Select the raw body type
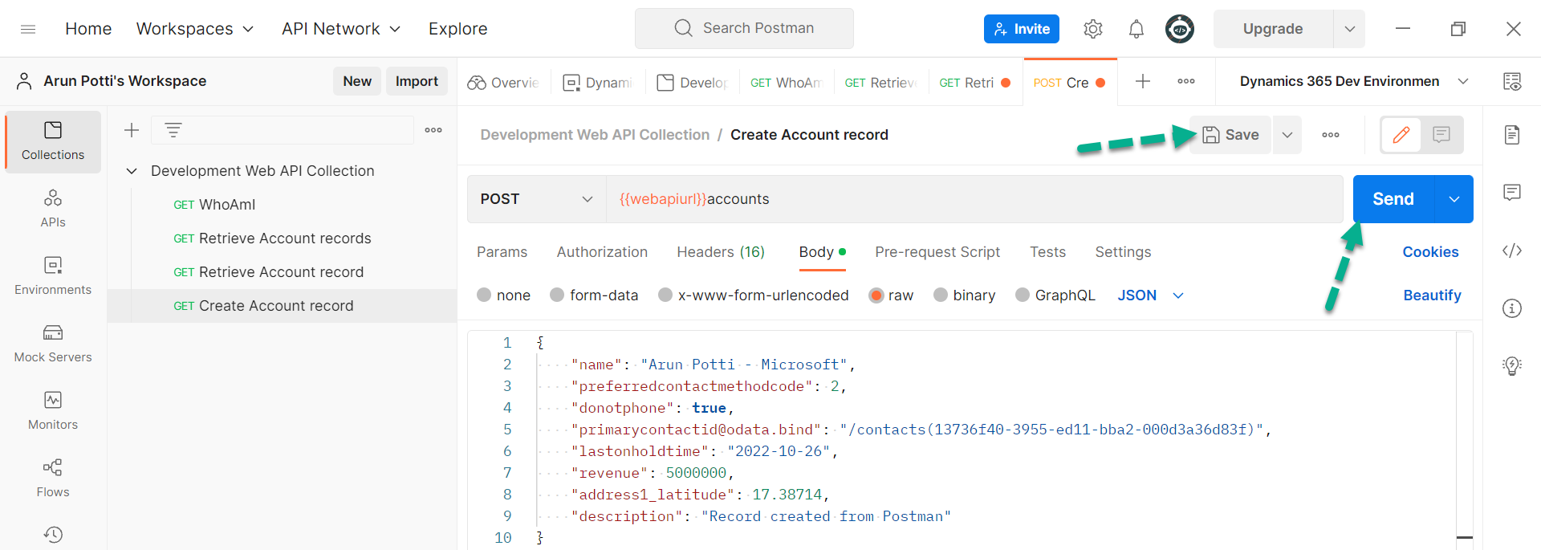 [x=876, y=295]
